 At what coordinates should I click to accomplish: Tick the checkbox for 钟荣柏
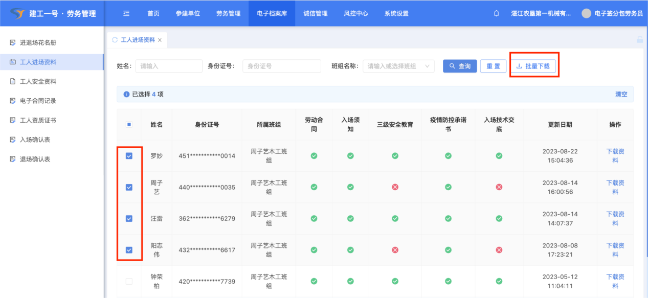pyautogui.click(x=129, y=281)
